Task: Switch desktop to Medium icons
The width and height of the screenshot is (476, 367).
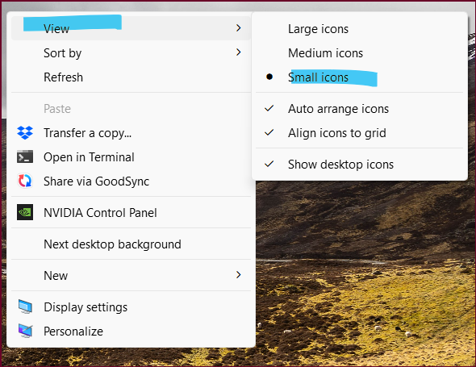Action: (x=360, y=53)
